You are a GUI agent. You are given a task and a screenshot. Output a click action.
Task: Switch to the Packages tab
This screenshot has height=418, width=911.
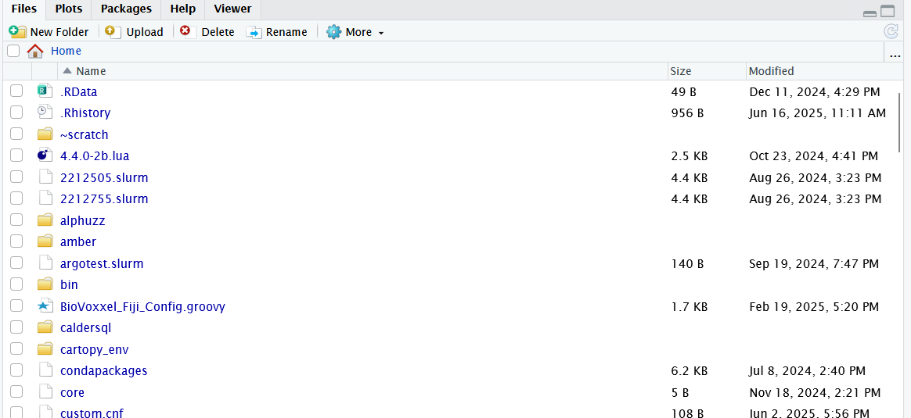click(126, 9)
